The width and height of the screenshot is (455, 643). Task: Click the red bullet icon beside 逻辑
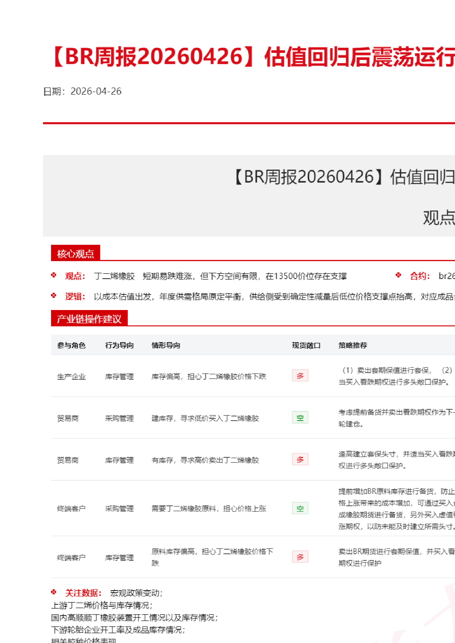pos(54,296)
